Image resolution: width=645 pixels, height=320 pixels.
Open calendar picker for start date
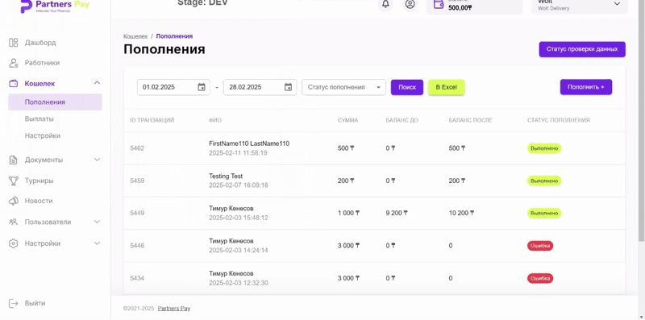point(202,87)
